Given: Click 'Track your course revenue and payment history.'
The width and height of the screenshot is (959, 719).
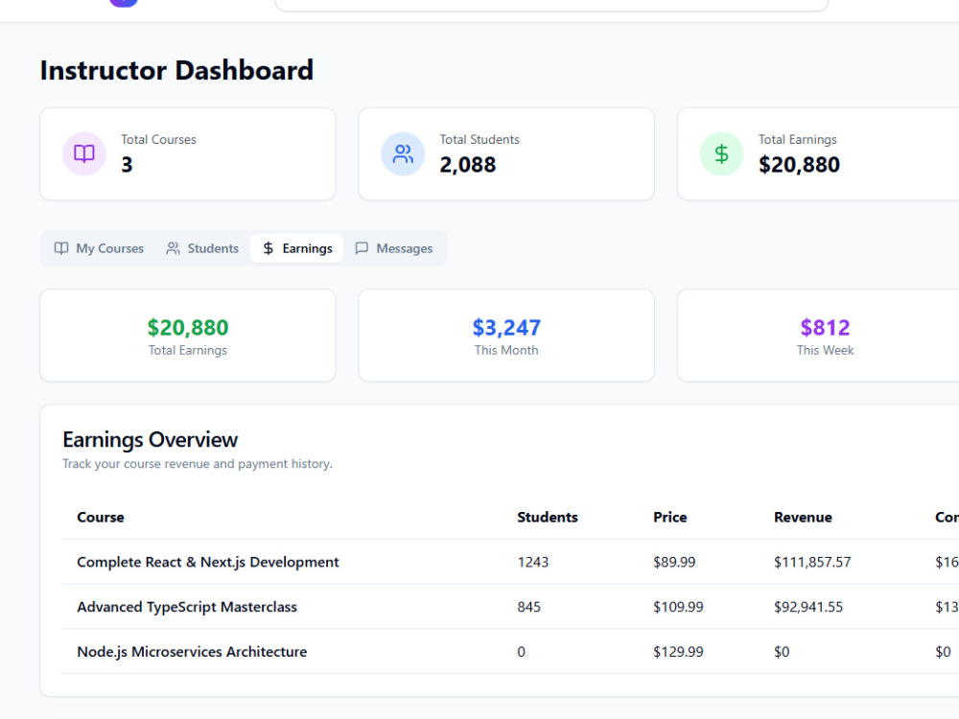Looking at the screenshot, I should point(198,464).
